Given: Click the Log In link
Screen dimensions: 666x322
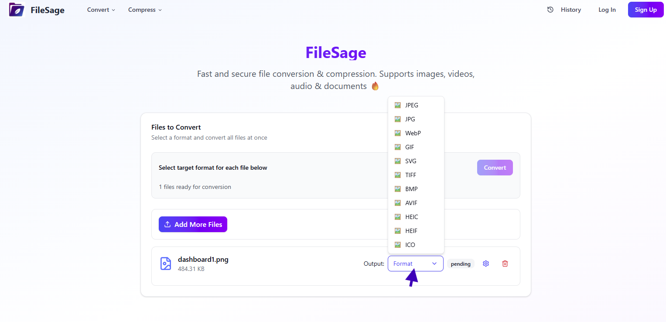Looking at the screenshot, I should coord(607,10).
